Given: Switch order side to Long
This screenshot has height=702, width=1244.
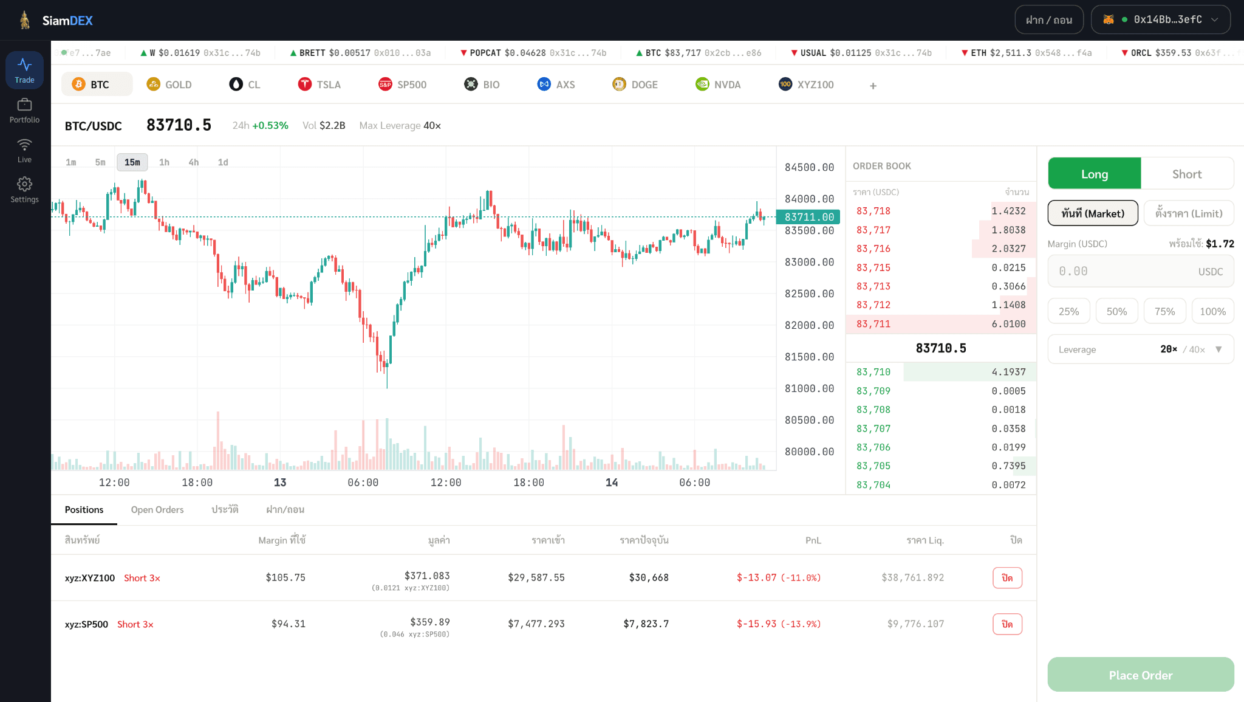Looking at the screenshot, I should [x=1095, y=174].
